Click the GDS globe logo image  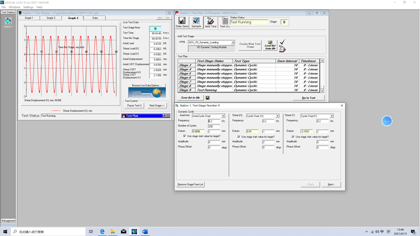click(147, 93)
